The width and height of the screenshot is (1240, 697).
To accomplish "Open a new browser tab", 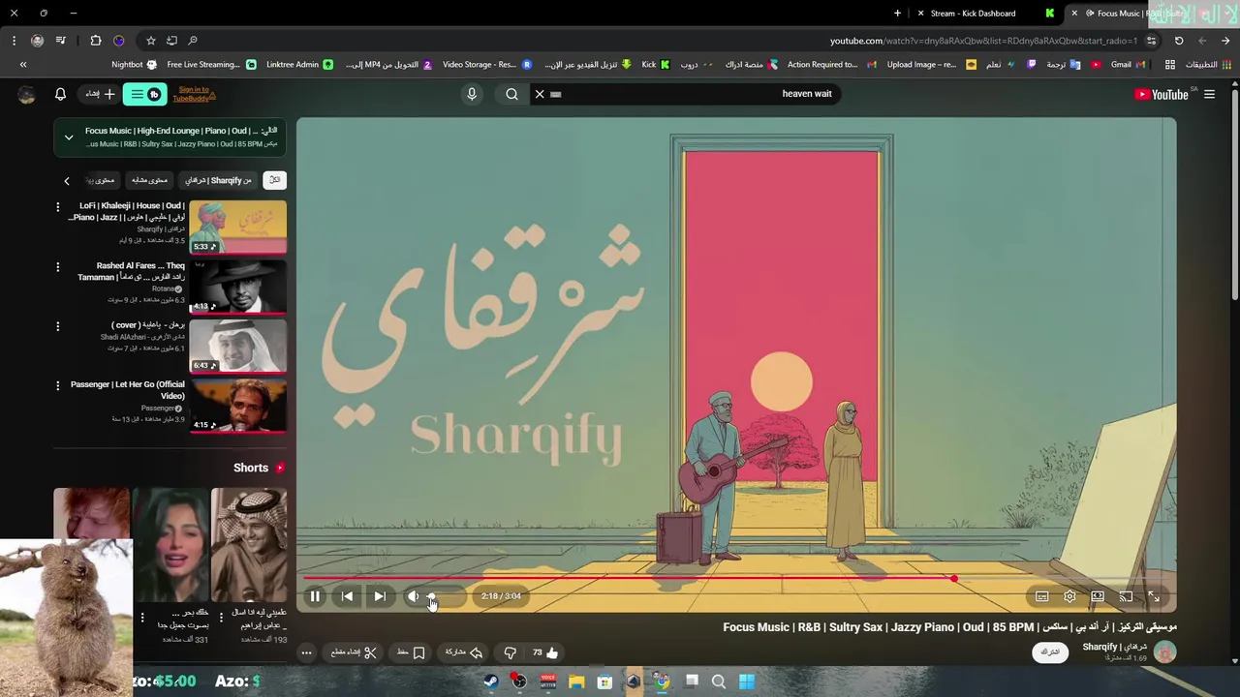I will pyautogui.click(x=897, y=14).
